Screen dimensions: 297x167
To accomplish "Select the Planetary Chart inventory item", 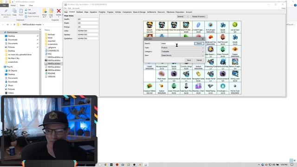I will 198,88.
